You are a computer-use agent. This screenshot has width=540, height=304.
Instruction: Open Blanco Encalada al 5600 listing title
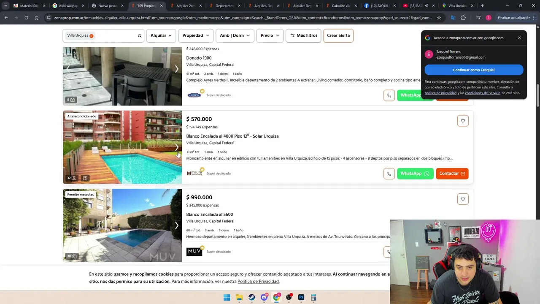click(x=210, y=214)
